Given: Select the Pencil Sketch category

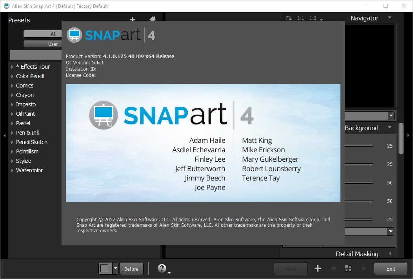Looking at the screenshot, I should click(31, 142).
